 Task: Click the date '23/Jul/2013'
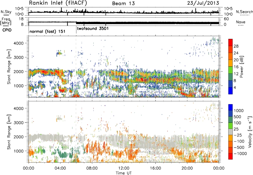[x=203, y=3]
